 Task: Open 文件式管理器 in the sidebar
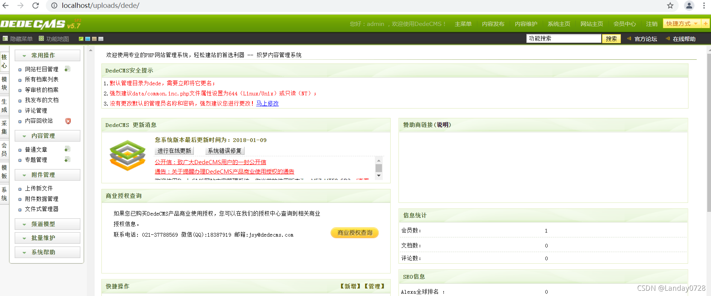click(x=42, y=209)
